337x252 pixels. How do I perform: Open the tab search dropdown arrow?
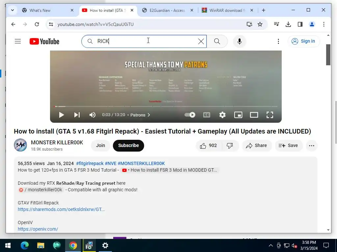coord(13,10)
